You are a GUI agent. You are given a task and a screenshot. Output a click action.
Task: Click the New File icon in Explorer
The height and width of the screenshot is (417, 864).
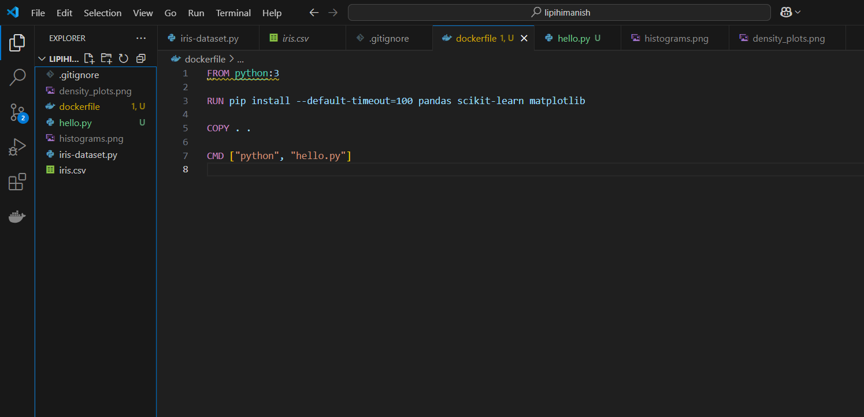(x=89, y=58)
